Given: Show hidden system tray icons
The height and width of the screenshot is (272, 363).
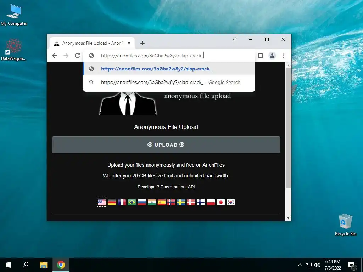Looking at the screenshot, I should pyautogui.click(x=300, y=265).
